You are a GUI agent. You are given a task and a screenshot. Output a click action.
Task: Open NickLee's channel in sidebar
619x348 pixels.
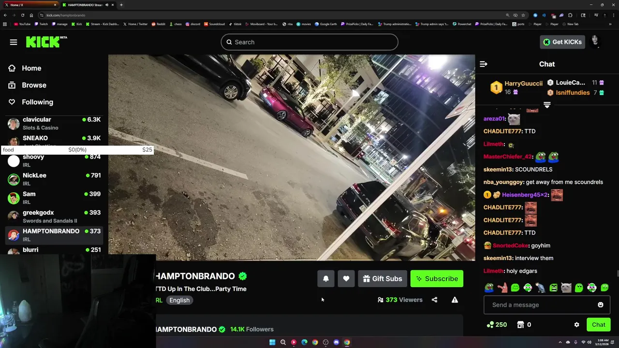[54, 179]
